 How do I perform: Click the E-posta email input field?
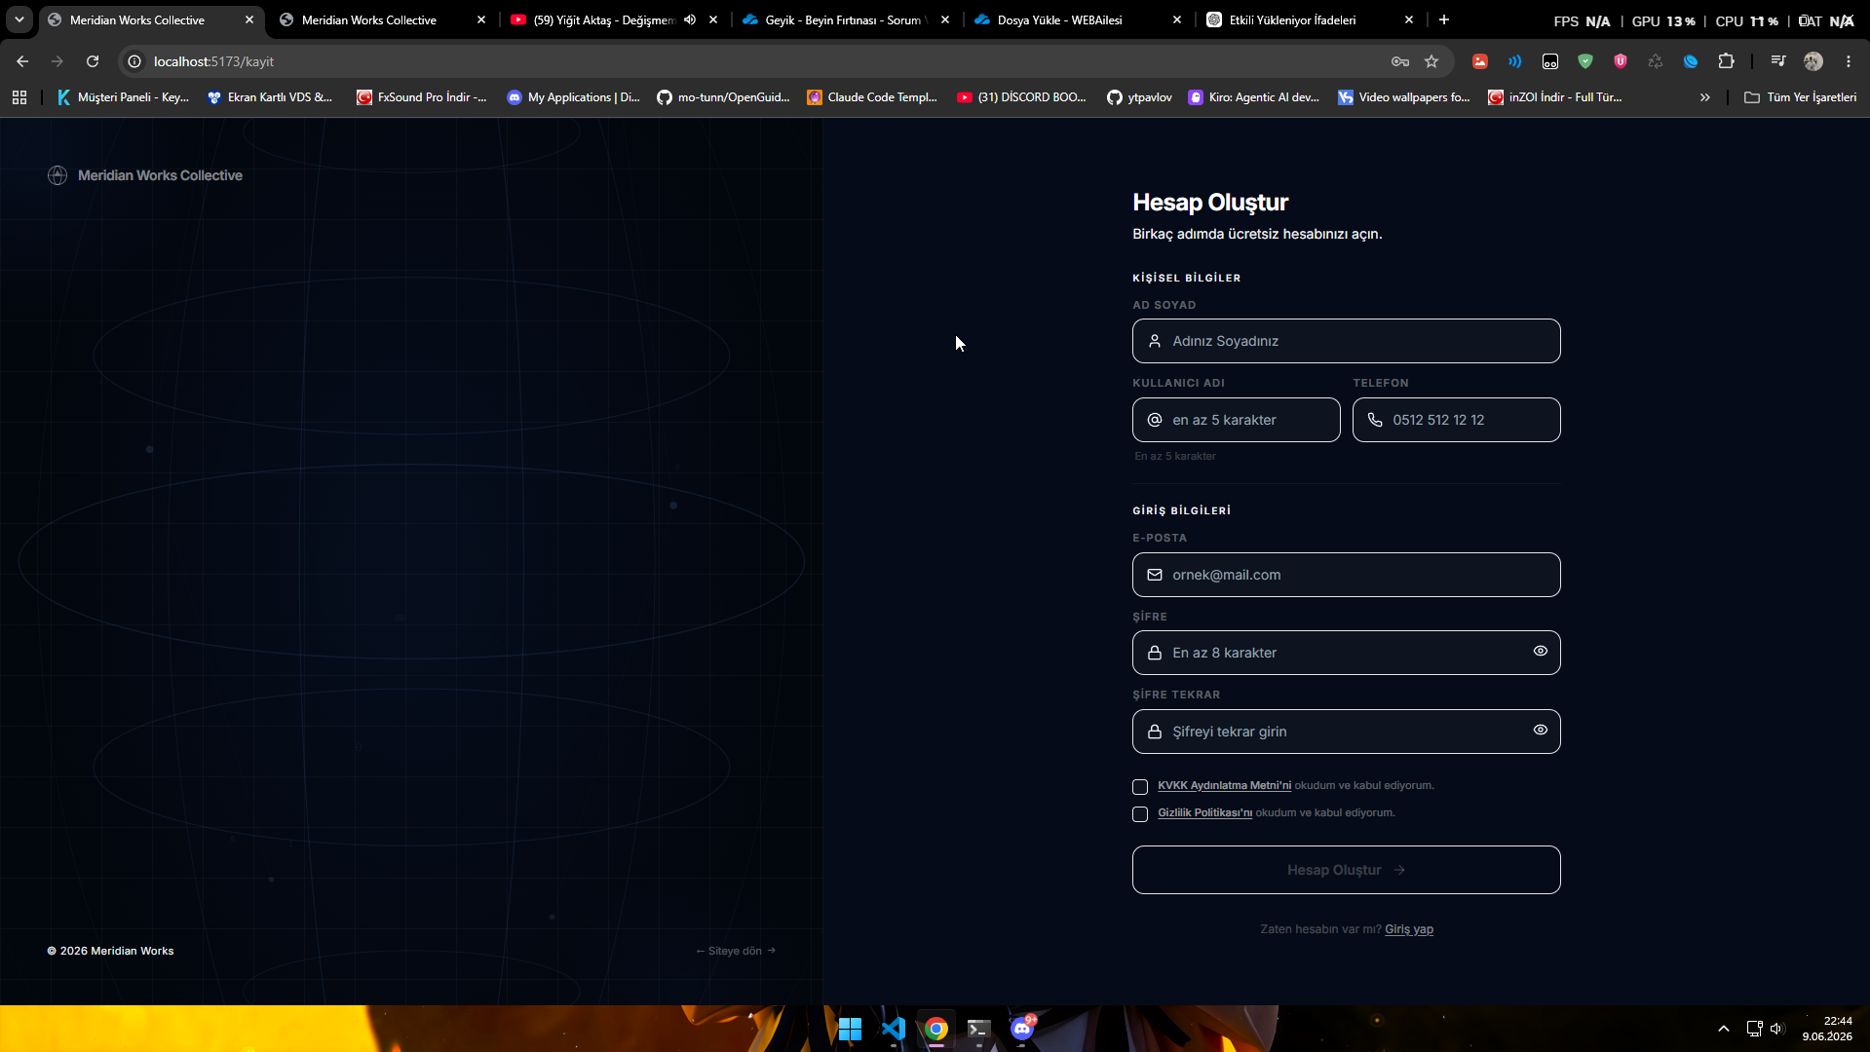tap(1346, 575)
